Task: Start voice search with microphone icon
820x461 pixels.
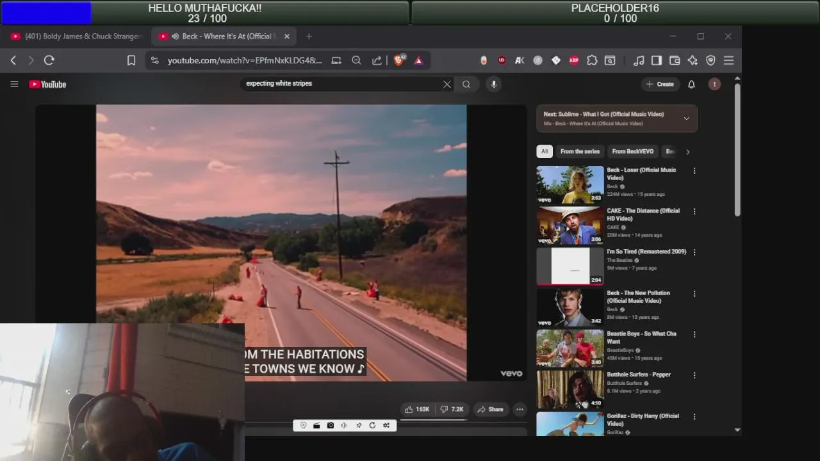Action: (493, 84)
